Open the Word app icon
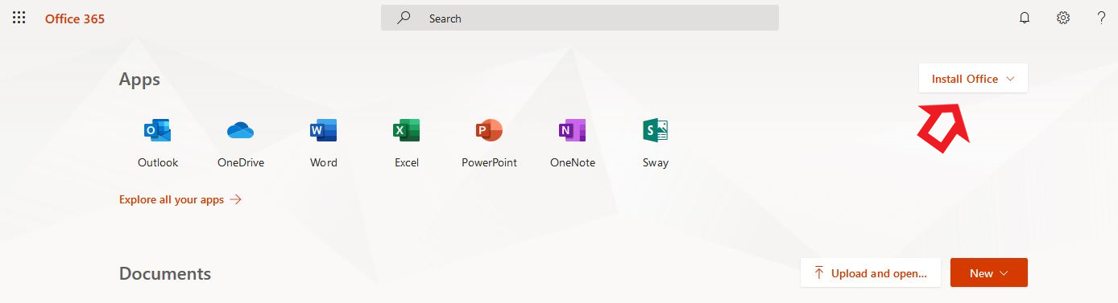Screen dimensions: 1118x303 324,130
